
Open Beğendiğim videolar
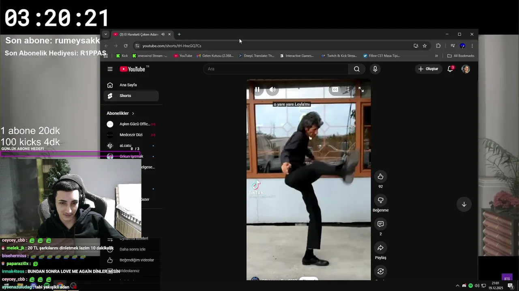[131, 260]
